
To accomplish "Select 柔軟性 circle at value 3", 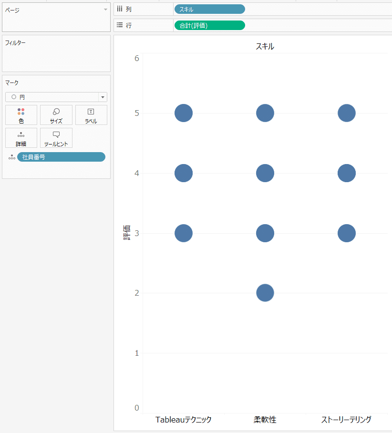I will (x=265, y=233).
